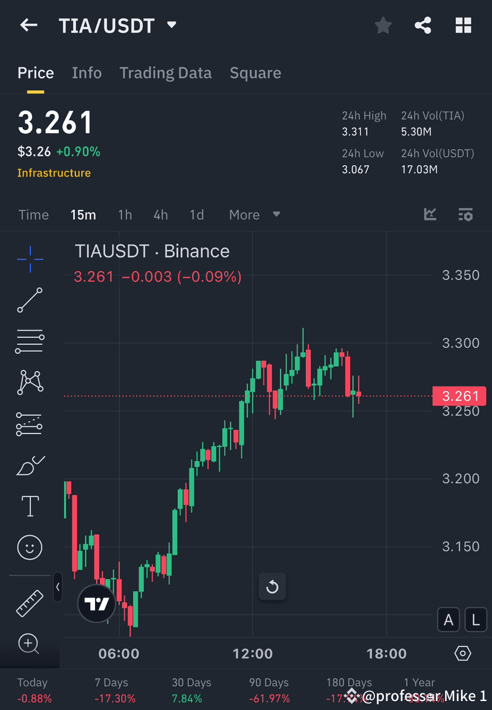Select the horizontal lines drawing tool

(x=30, y=341)
